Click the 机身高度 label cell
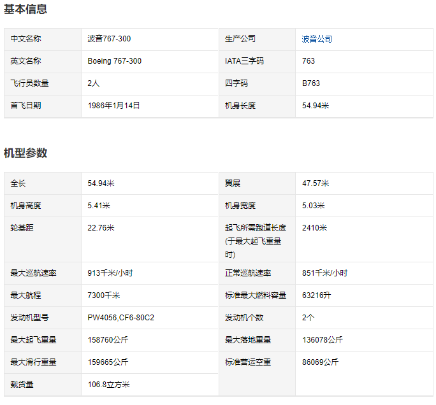Viewport: 436px width, 405px height. tap(43, 206)
